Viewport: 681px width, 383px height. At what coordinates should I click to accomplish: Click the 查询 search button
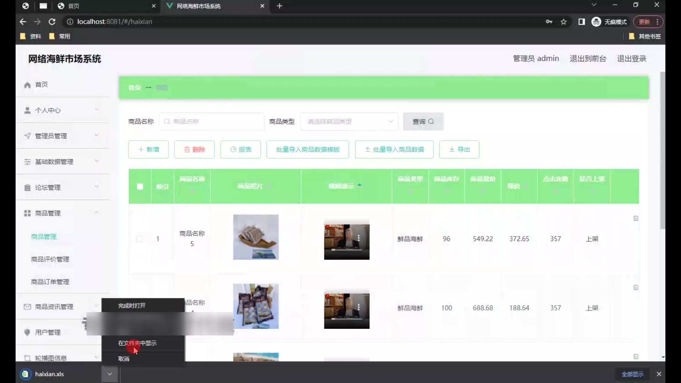[x=423, y=121]
